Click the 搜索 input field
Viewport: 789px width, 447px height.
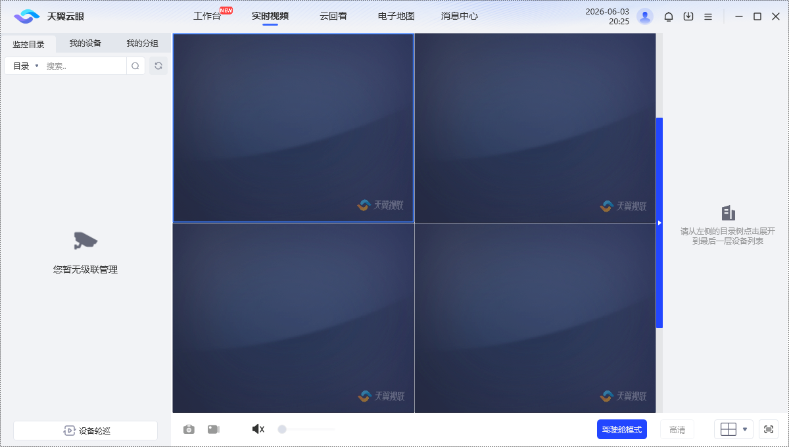point(84,66)
